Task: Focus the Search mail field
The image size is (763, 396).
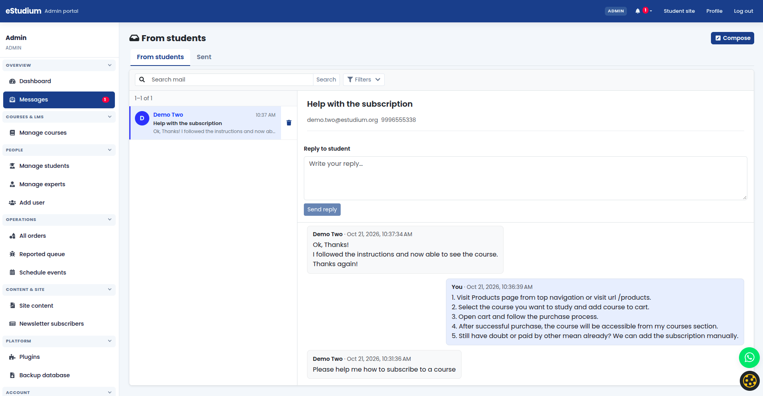Action: [x=230, y=80]
